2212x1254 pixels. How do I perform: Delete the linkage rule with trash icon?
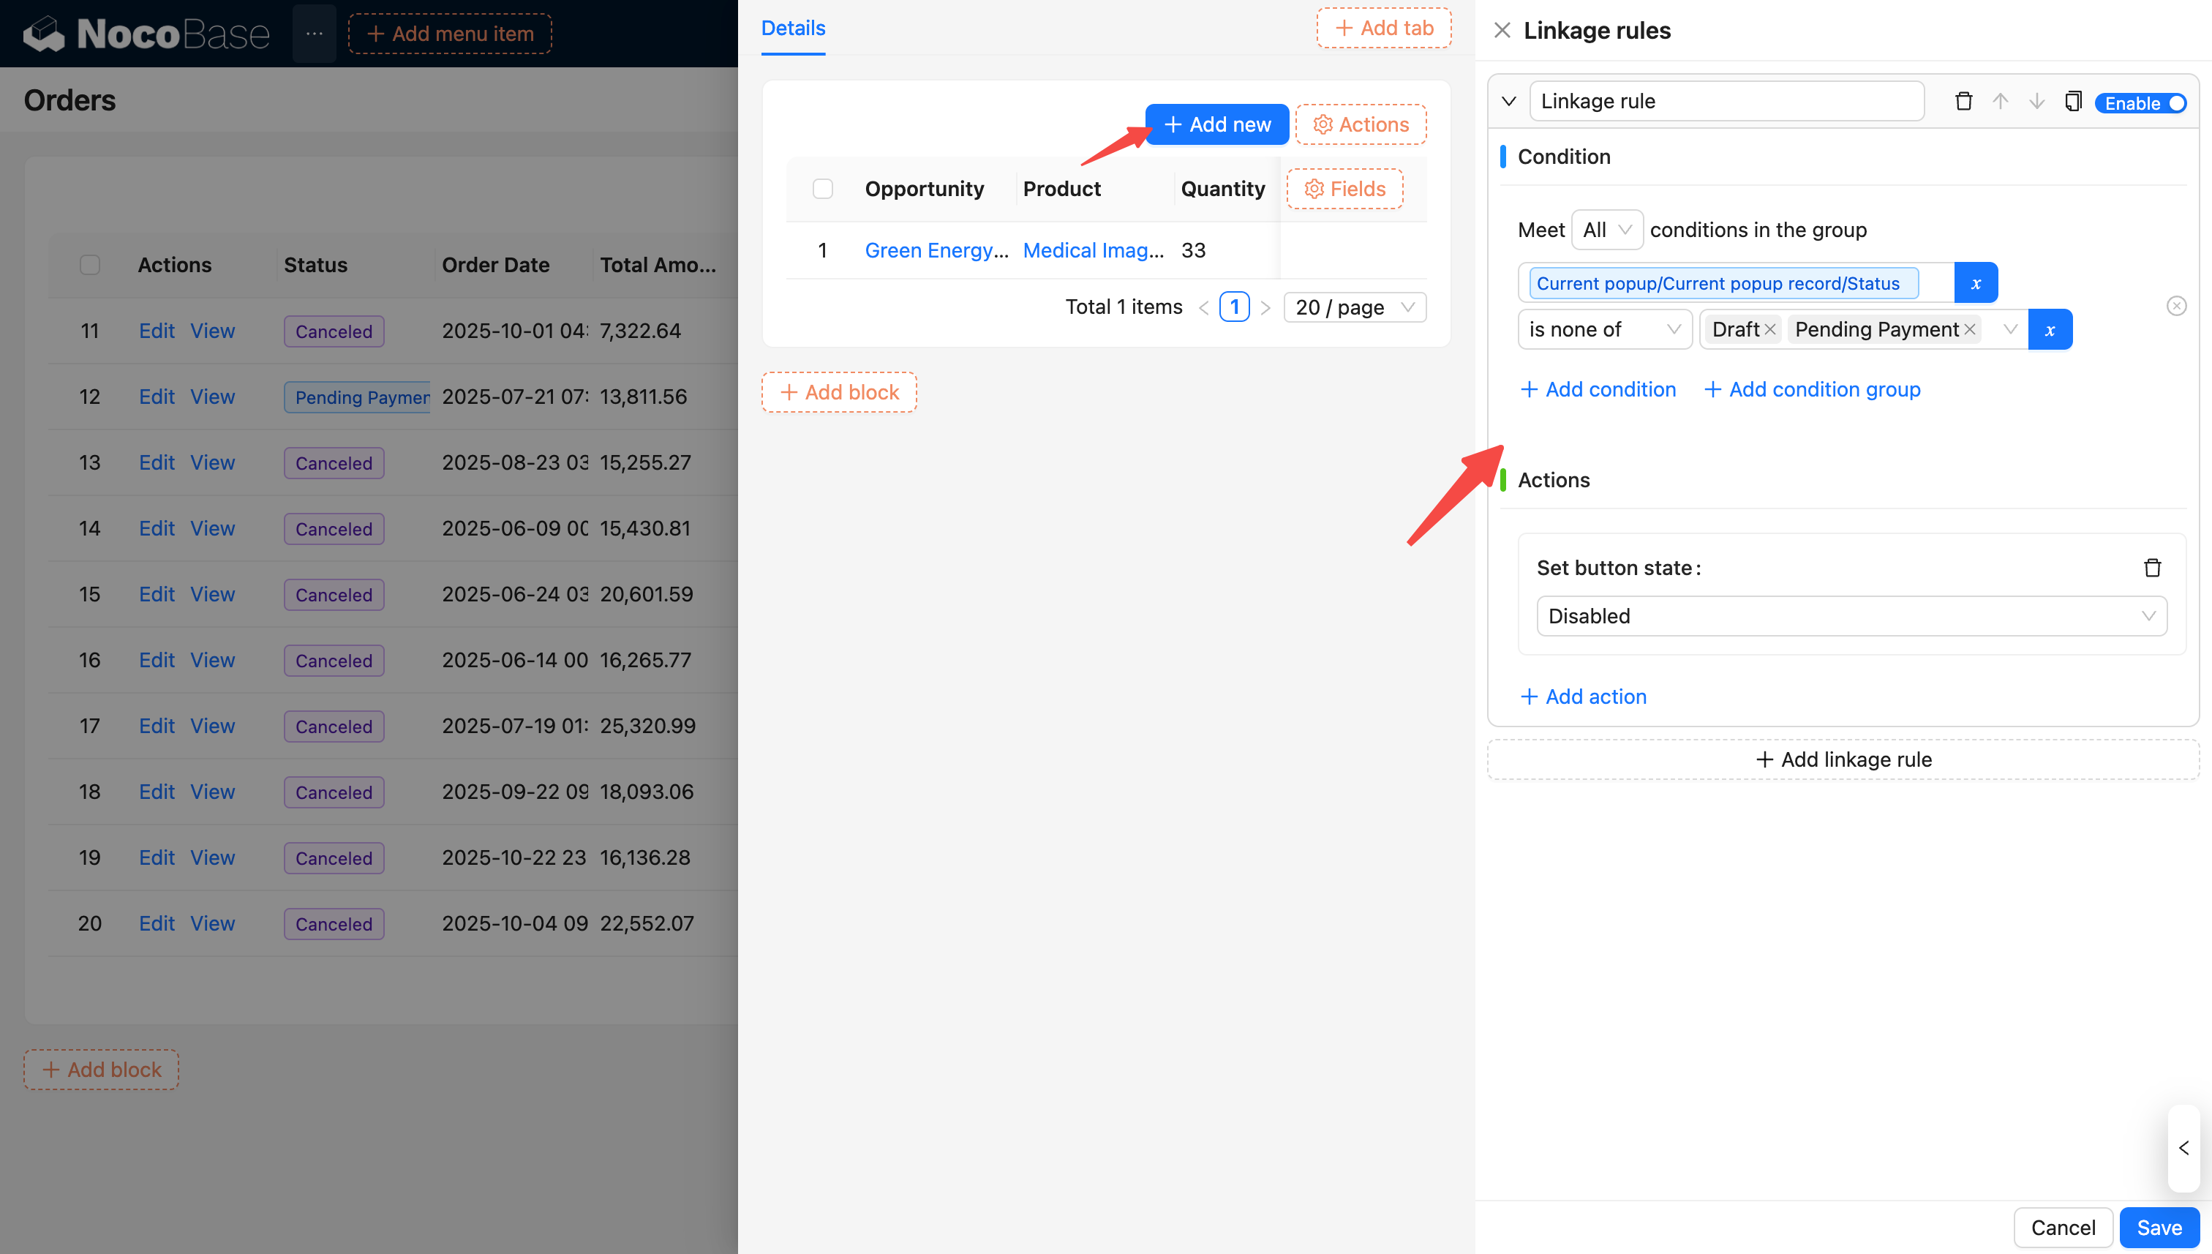(1963, 102)
